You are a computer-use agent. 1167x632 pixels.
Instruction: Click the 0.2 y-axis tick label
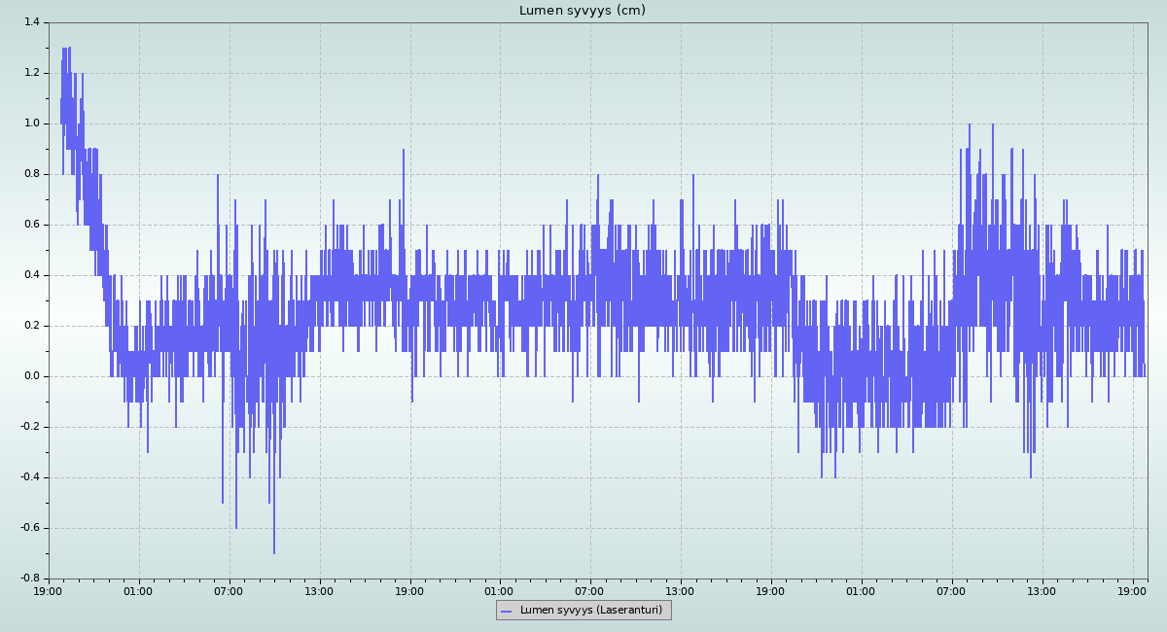tap(31, 326)
